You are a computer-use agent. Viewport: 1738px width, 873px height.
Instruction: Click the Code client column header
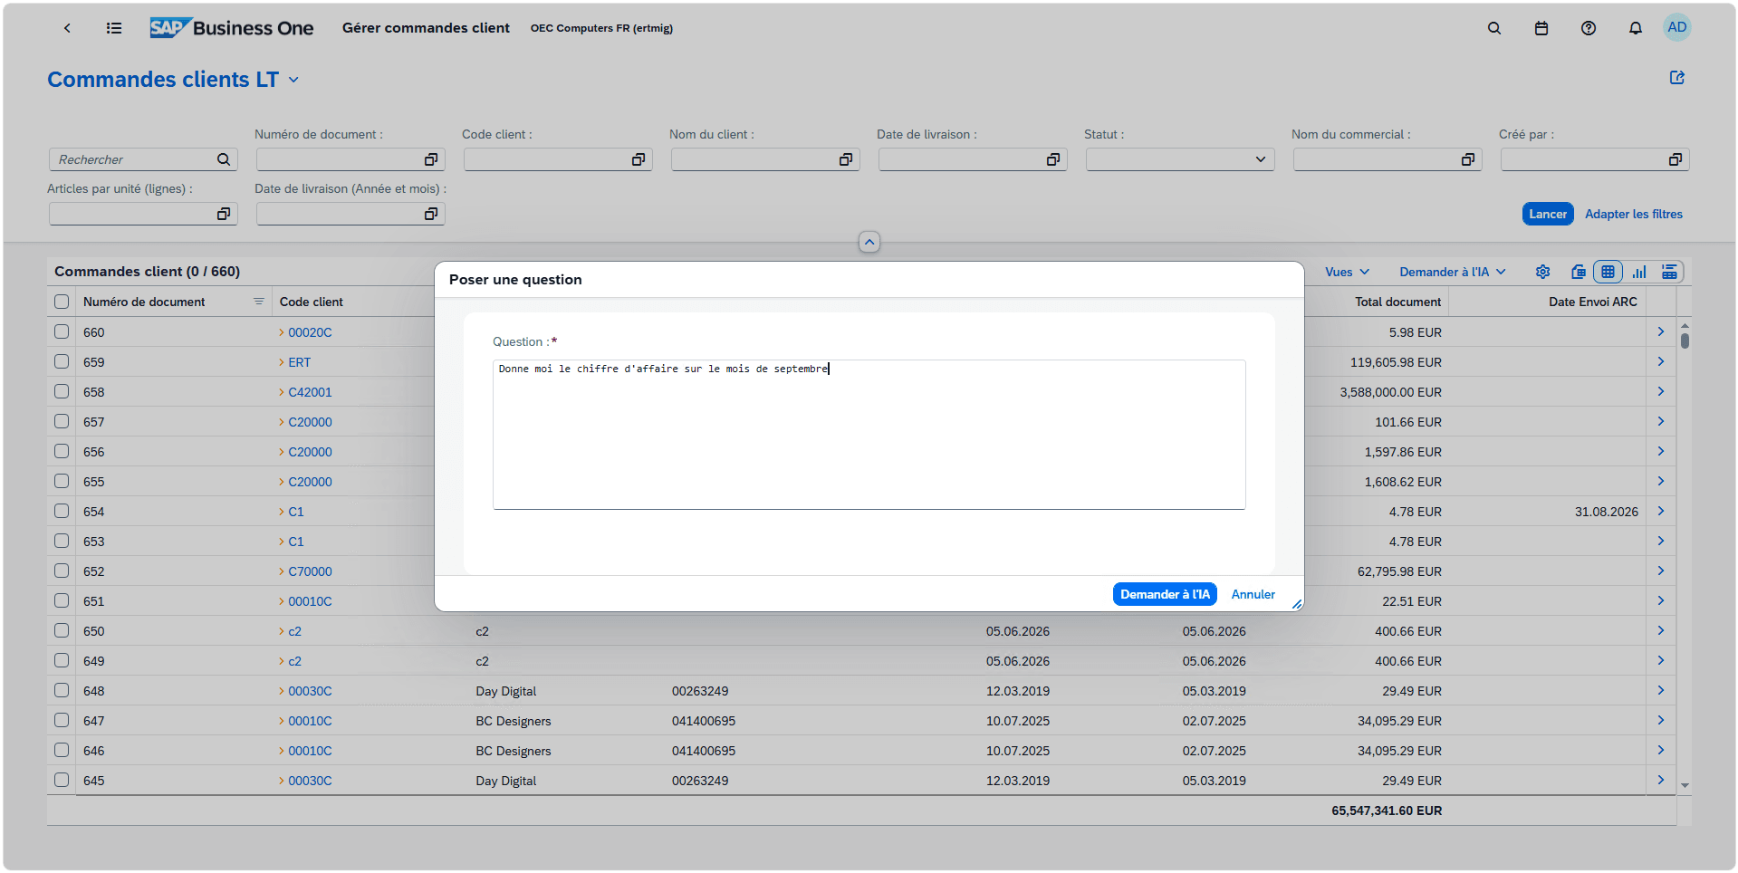pos(312,302)
